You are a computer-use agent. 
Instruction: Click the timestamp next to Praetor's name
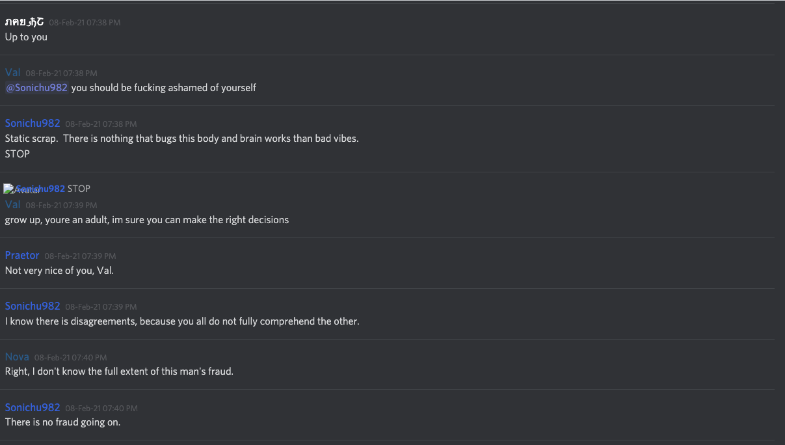(80, 256)
